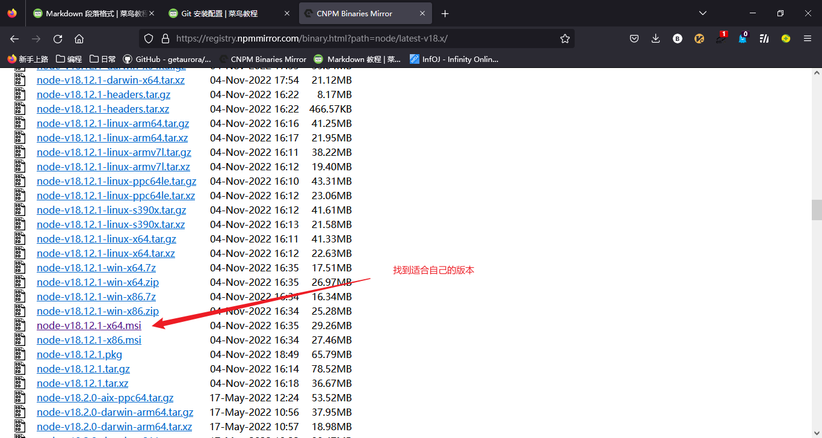Download node-v18.12.1.pkg
This screenshot has width=822, height=438.
click(79, 354)
